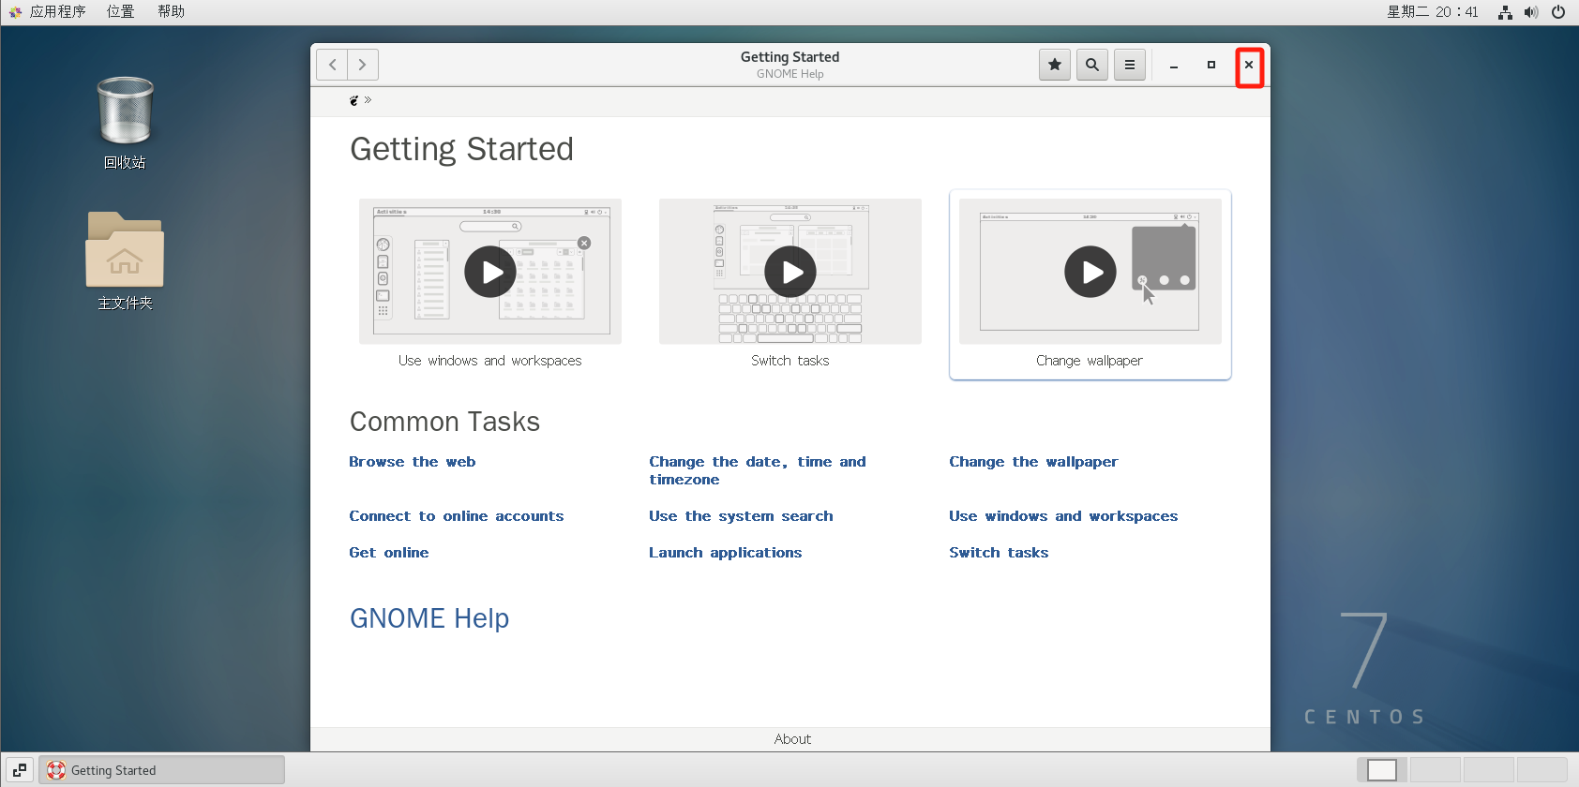Open bookmarks with the star icon
Viewport: 1579px width, 787px height.
pos(1055,65)
